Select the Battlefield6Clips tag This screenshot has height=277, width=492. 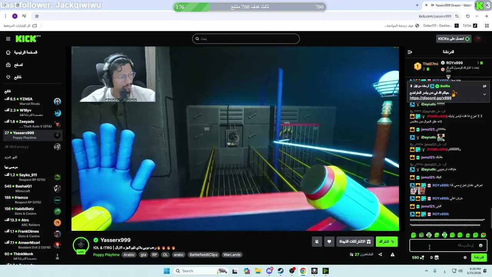[203, 255]
